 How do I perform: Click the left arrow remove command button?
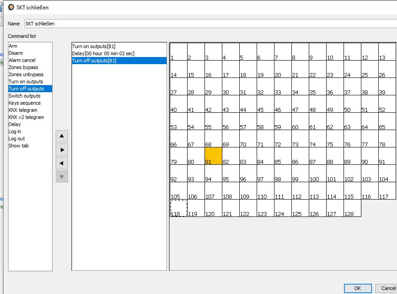[62, 163]
